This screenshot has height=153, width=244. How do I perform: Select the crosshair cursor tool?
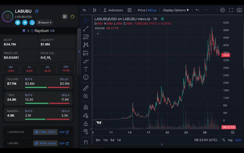[86, 21]
